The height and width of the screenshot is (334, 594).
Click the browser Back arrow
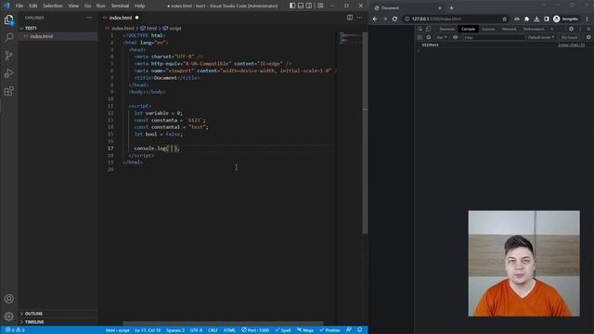pos(375,19)
